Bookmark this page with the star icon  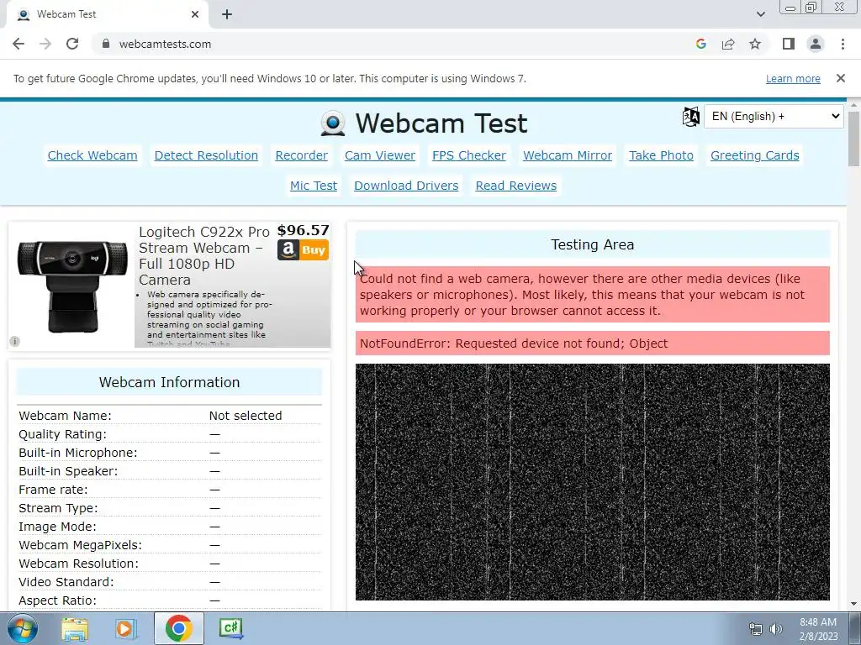[755, 44]
